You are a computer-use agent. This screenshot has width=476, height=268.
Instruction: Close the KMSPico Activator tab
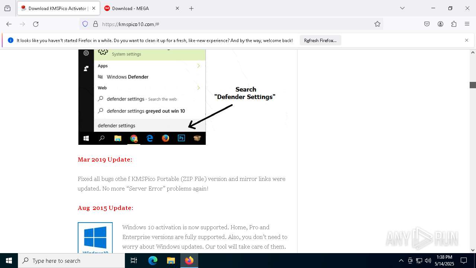coord(94,8)
